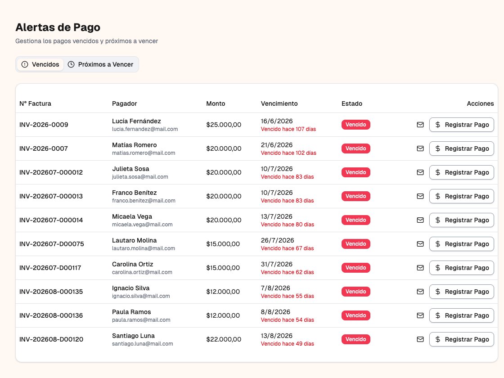504x378 pixels.
Task: Click email matias.romero@mail.com
Action: click(x=144, y=153)
